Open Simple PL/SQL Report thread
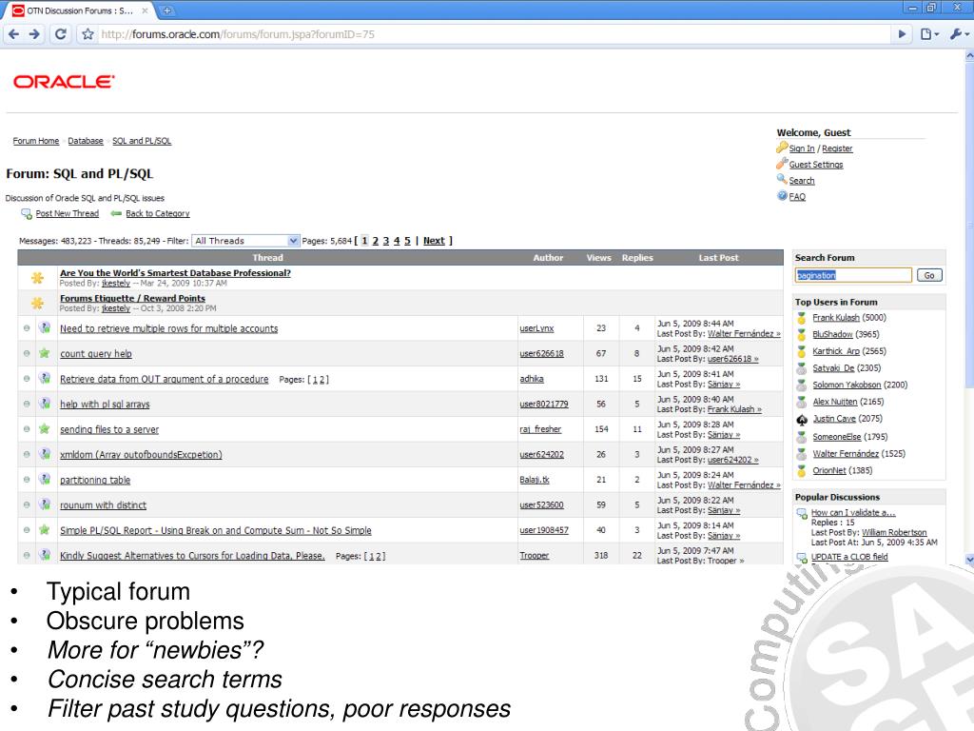 (216, 530)
